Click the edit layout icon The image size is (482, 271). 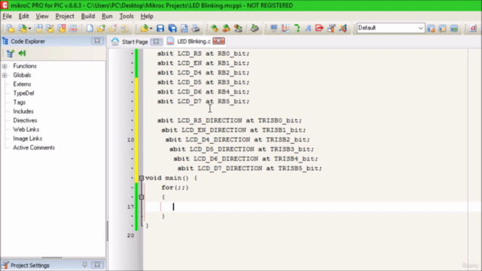click(x=443, y=29)
